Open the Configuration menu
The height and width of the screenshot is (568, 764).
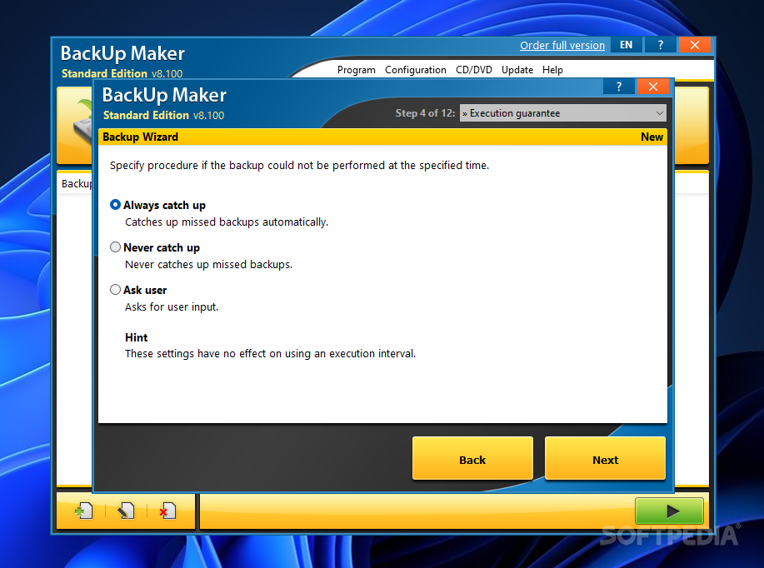[416, 70]
